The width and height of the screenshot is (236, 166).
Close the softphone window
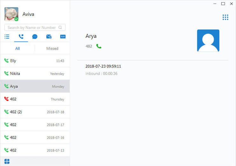point(232,3)
